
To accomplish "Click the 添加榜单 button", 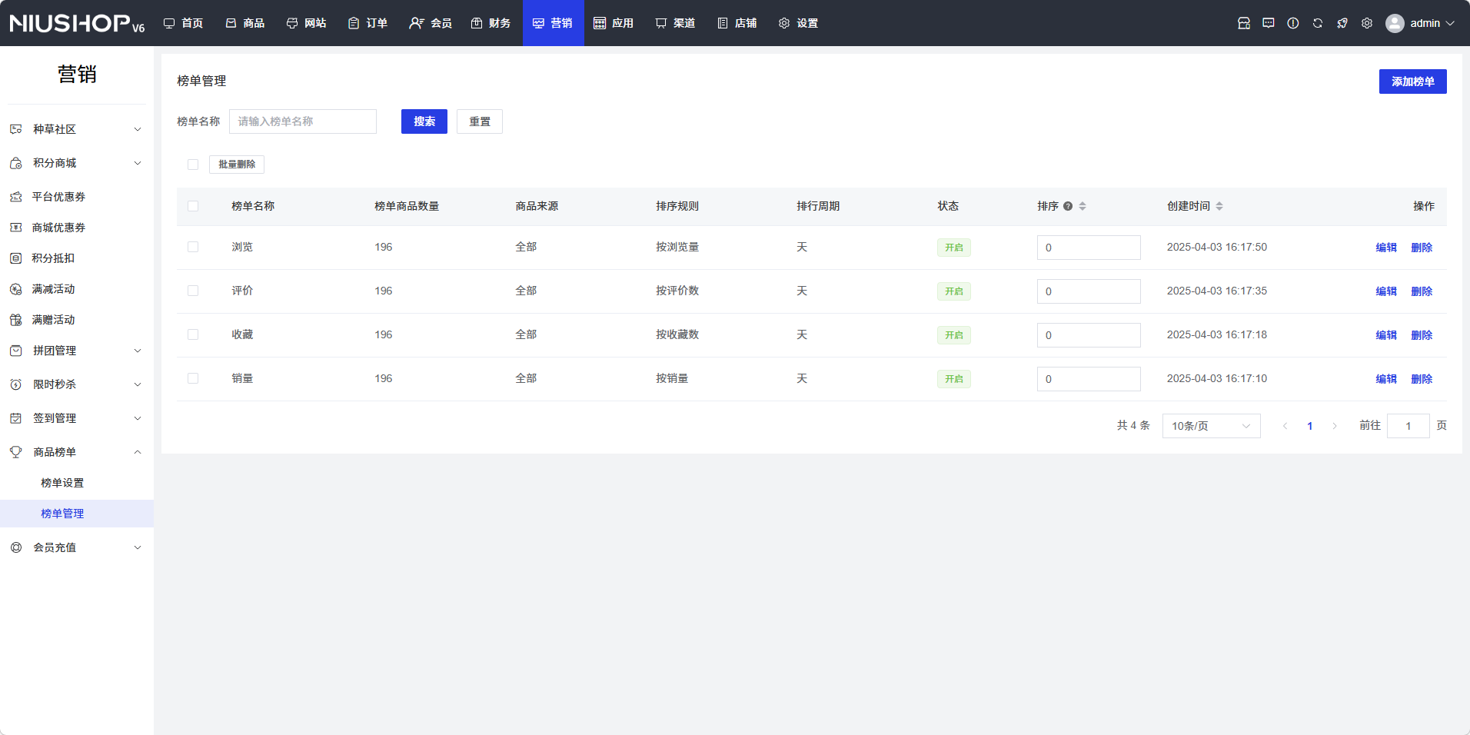I will point(1412,81).
